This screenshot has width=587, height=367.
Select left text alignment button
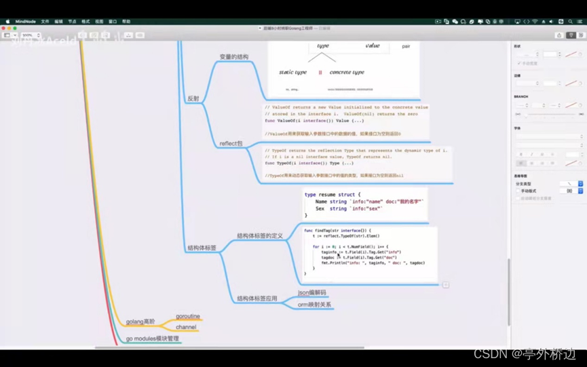click(520, 163)
